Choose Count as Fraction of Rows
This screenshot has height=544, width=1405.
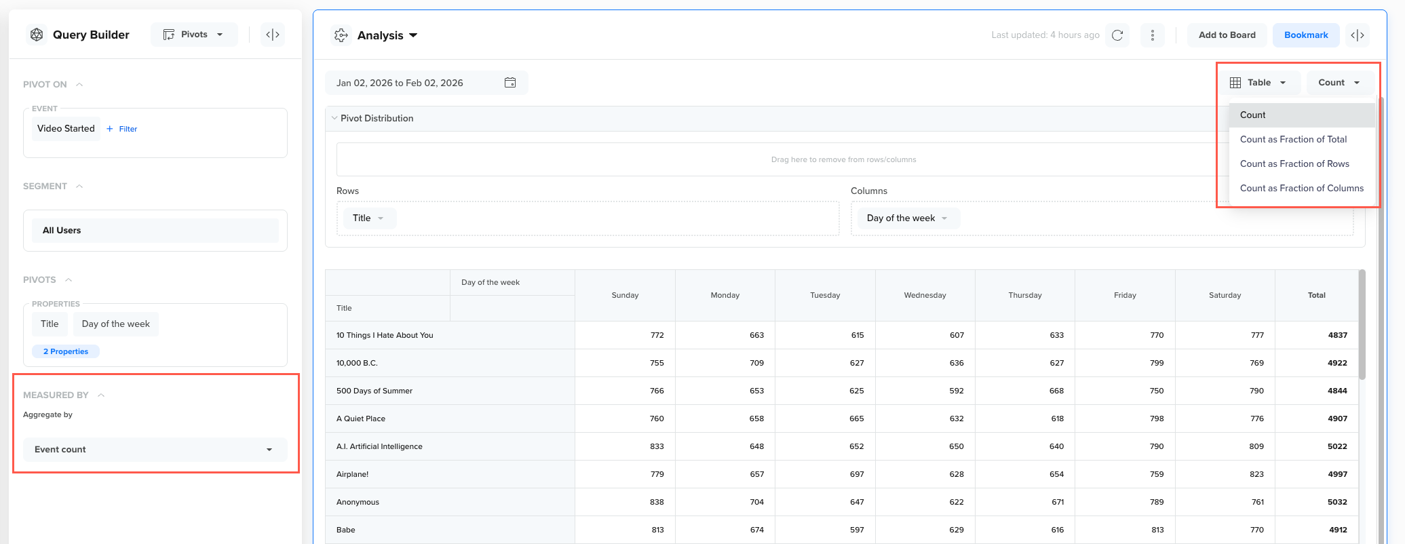pyautogui.click(x=1302, y=164)
